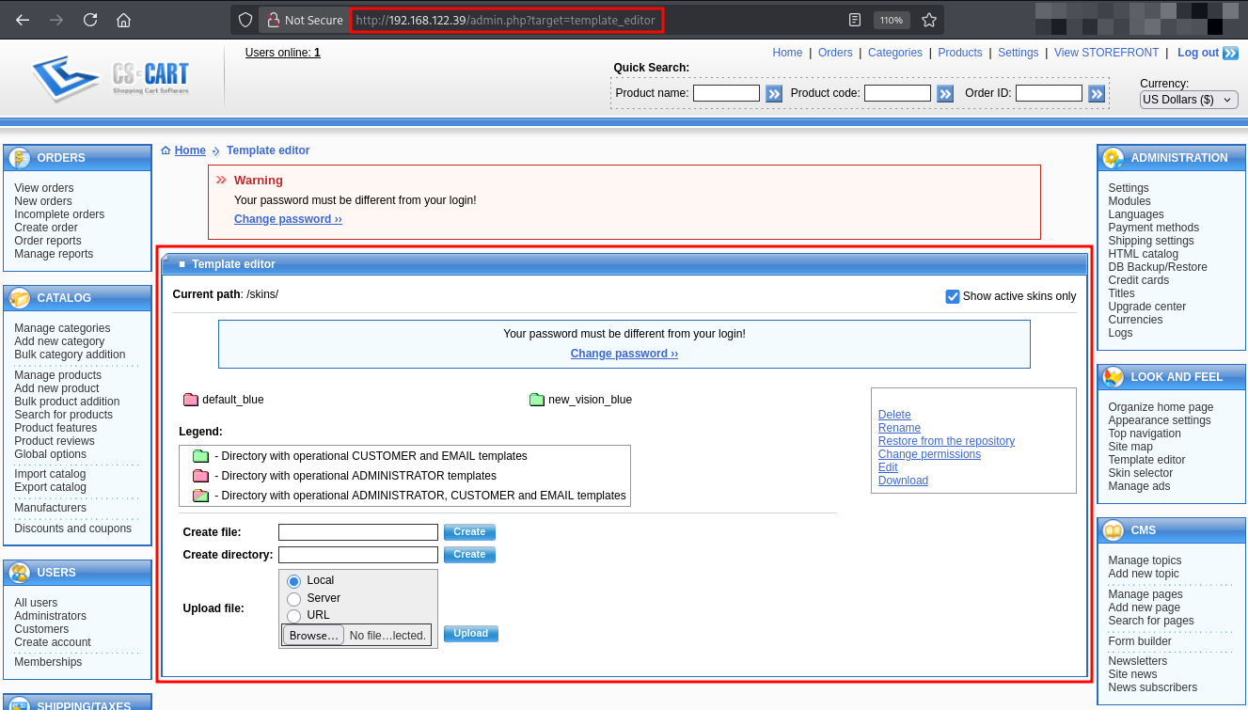Bookmark this page with the star icon
Screen dimensions: 1248x710
pyautogui.click(x=929, y=20)
